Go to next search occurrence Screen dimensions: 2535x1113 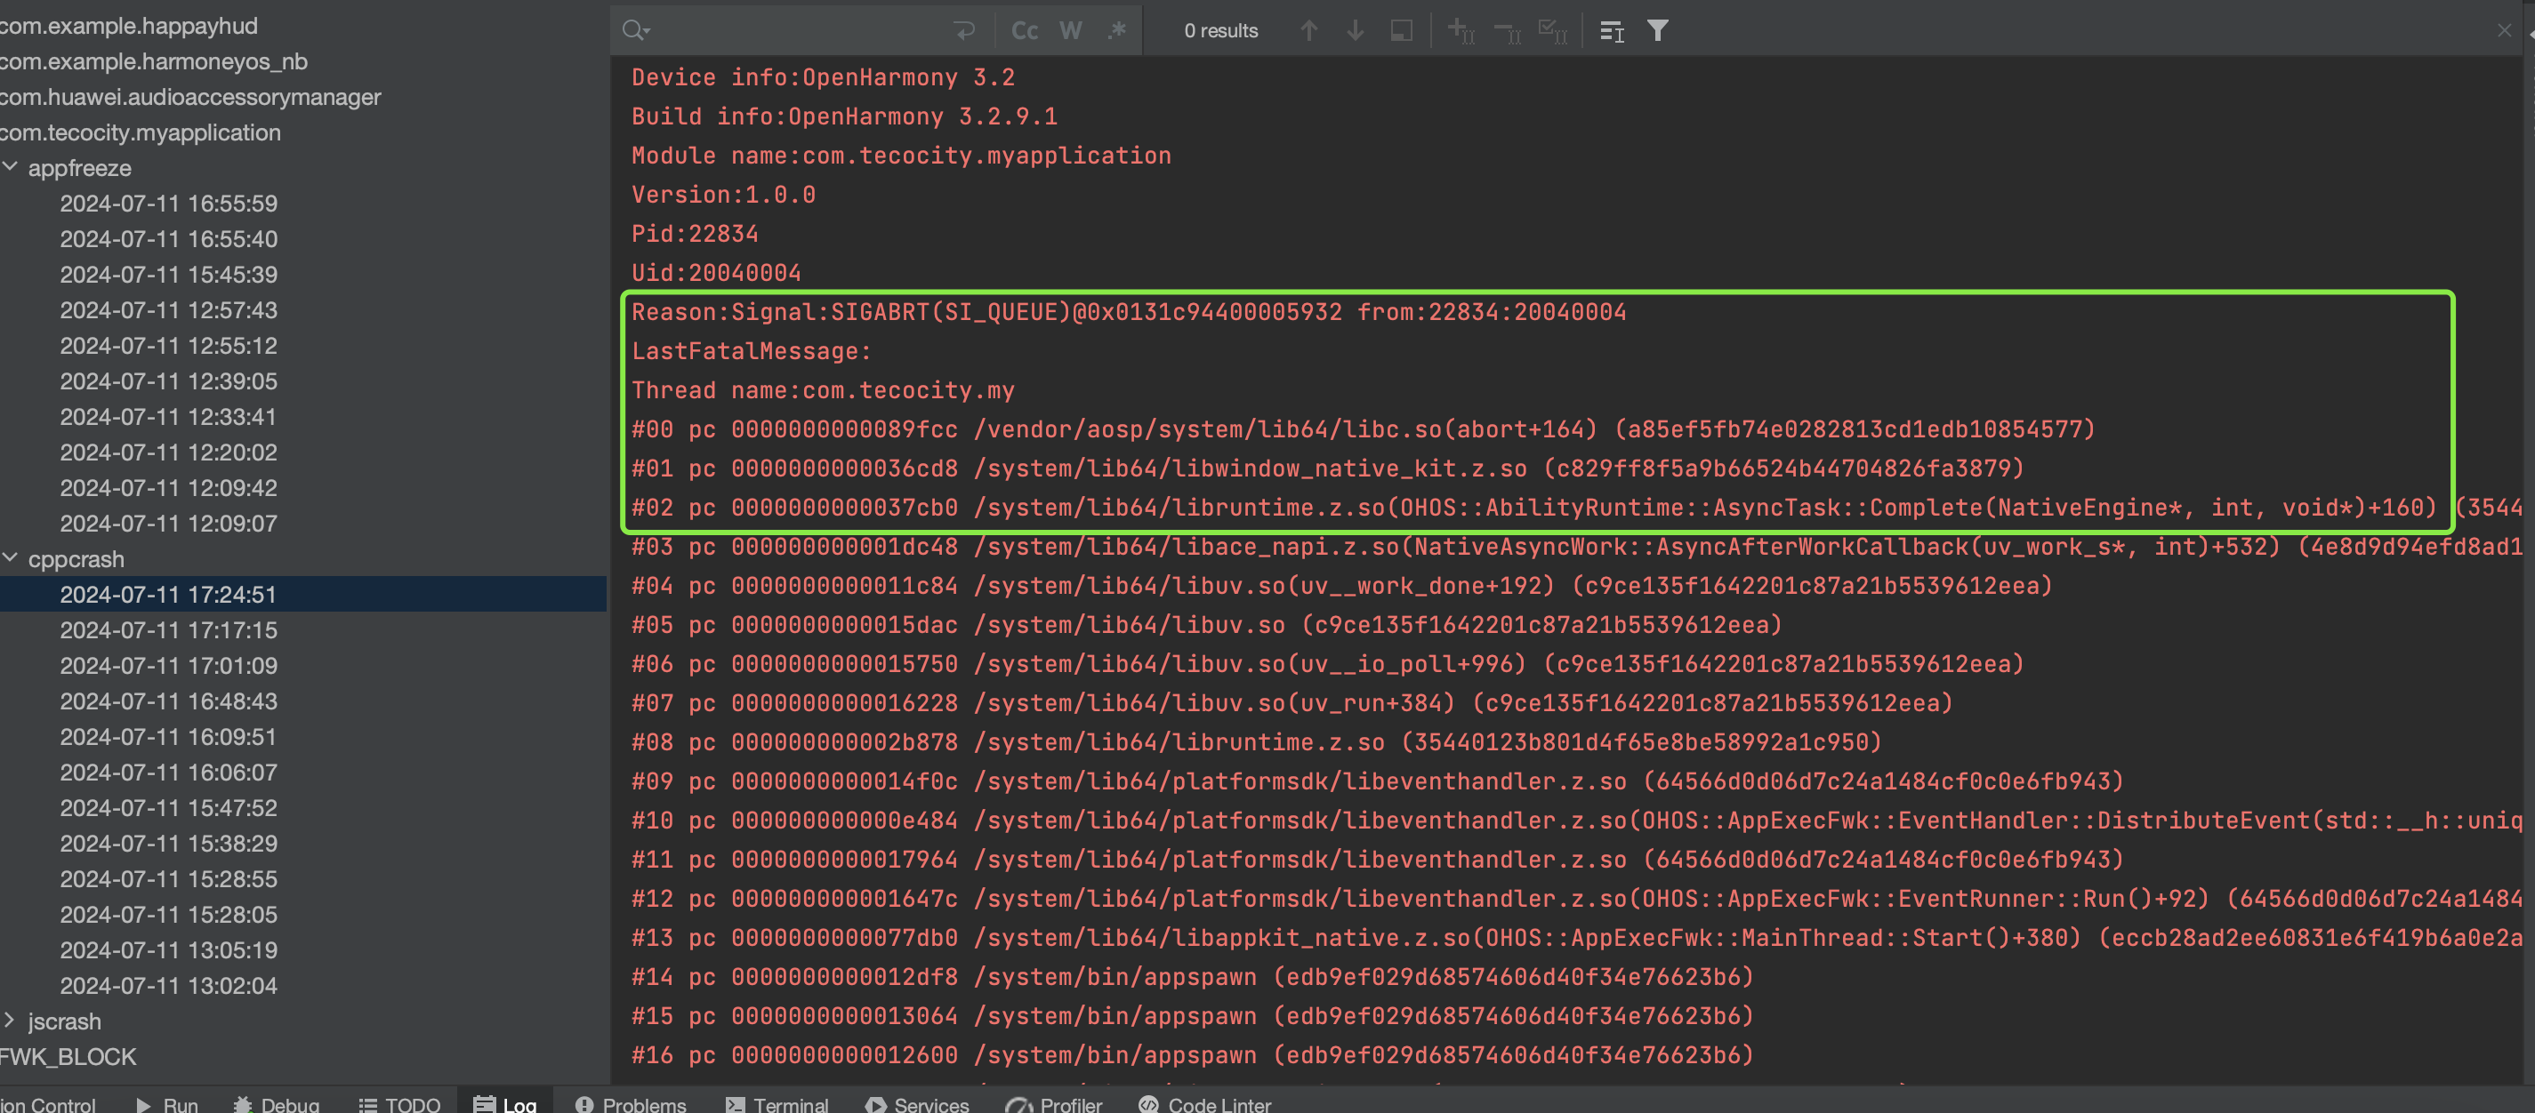coord(1355,30)
